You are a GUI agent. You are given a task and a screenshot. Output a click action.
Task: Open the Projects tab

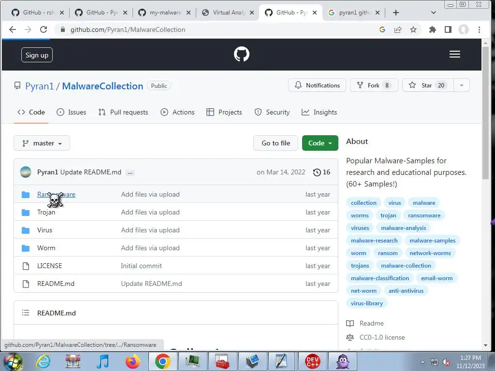[x=224, y=112]
